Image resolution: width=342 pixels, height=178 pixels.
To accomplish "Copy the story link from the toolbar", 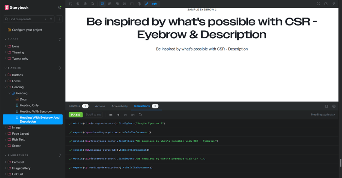I will click(x=333, y=4).
